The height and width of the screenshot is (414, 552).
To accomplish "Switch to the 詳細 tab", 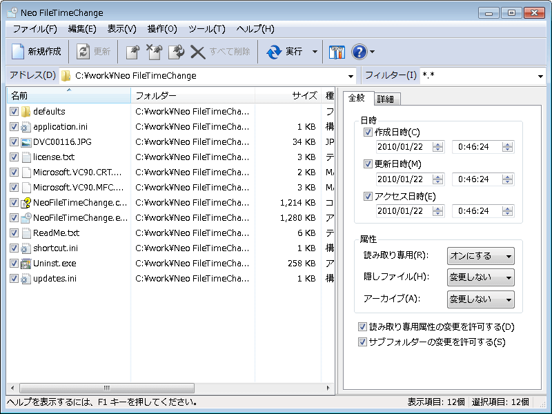I will 386,99.
